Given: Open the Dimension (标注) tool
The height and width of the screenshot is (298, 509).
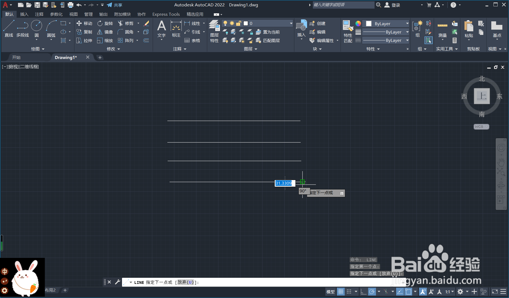Looking at the screenshot, I should [176, 29].
